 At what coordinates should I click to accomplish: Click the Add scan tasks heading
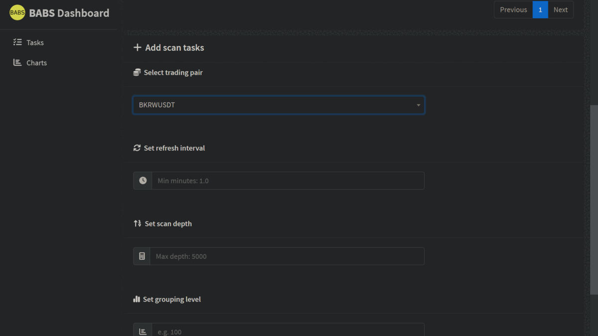(174, 48)
